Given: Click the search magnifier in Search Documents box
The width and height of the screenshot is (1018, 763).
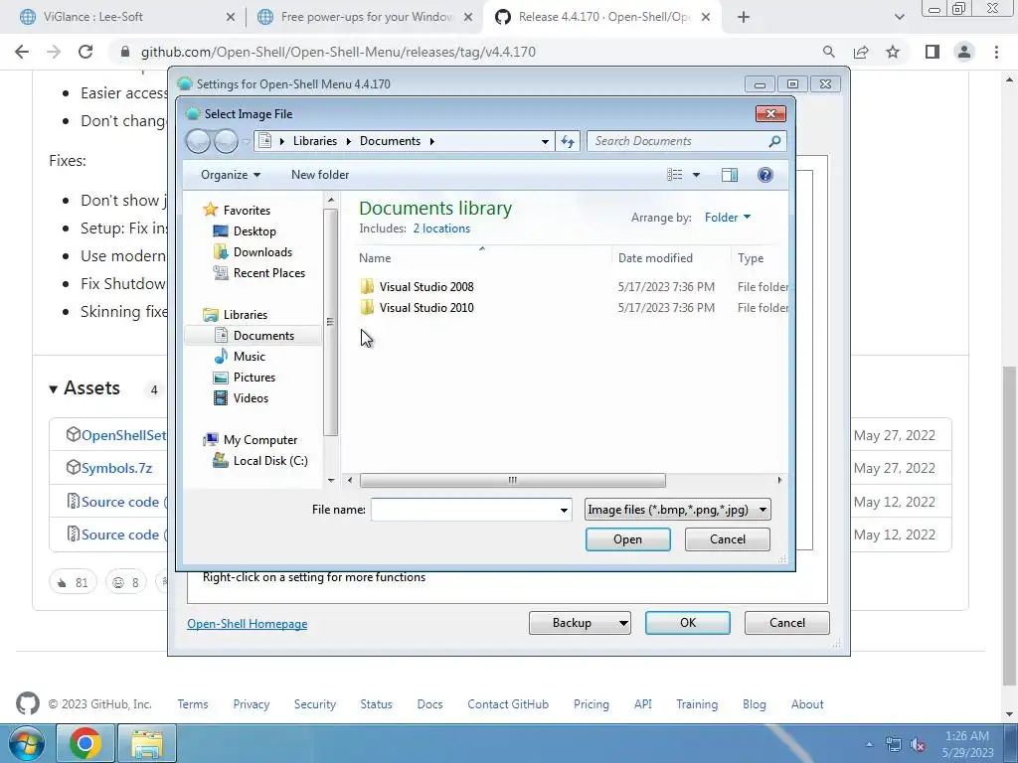Looking at the screenshot, I should pos(774,141).
